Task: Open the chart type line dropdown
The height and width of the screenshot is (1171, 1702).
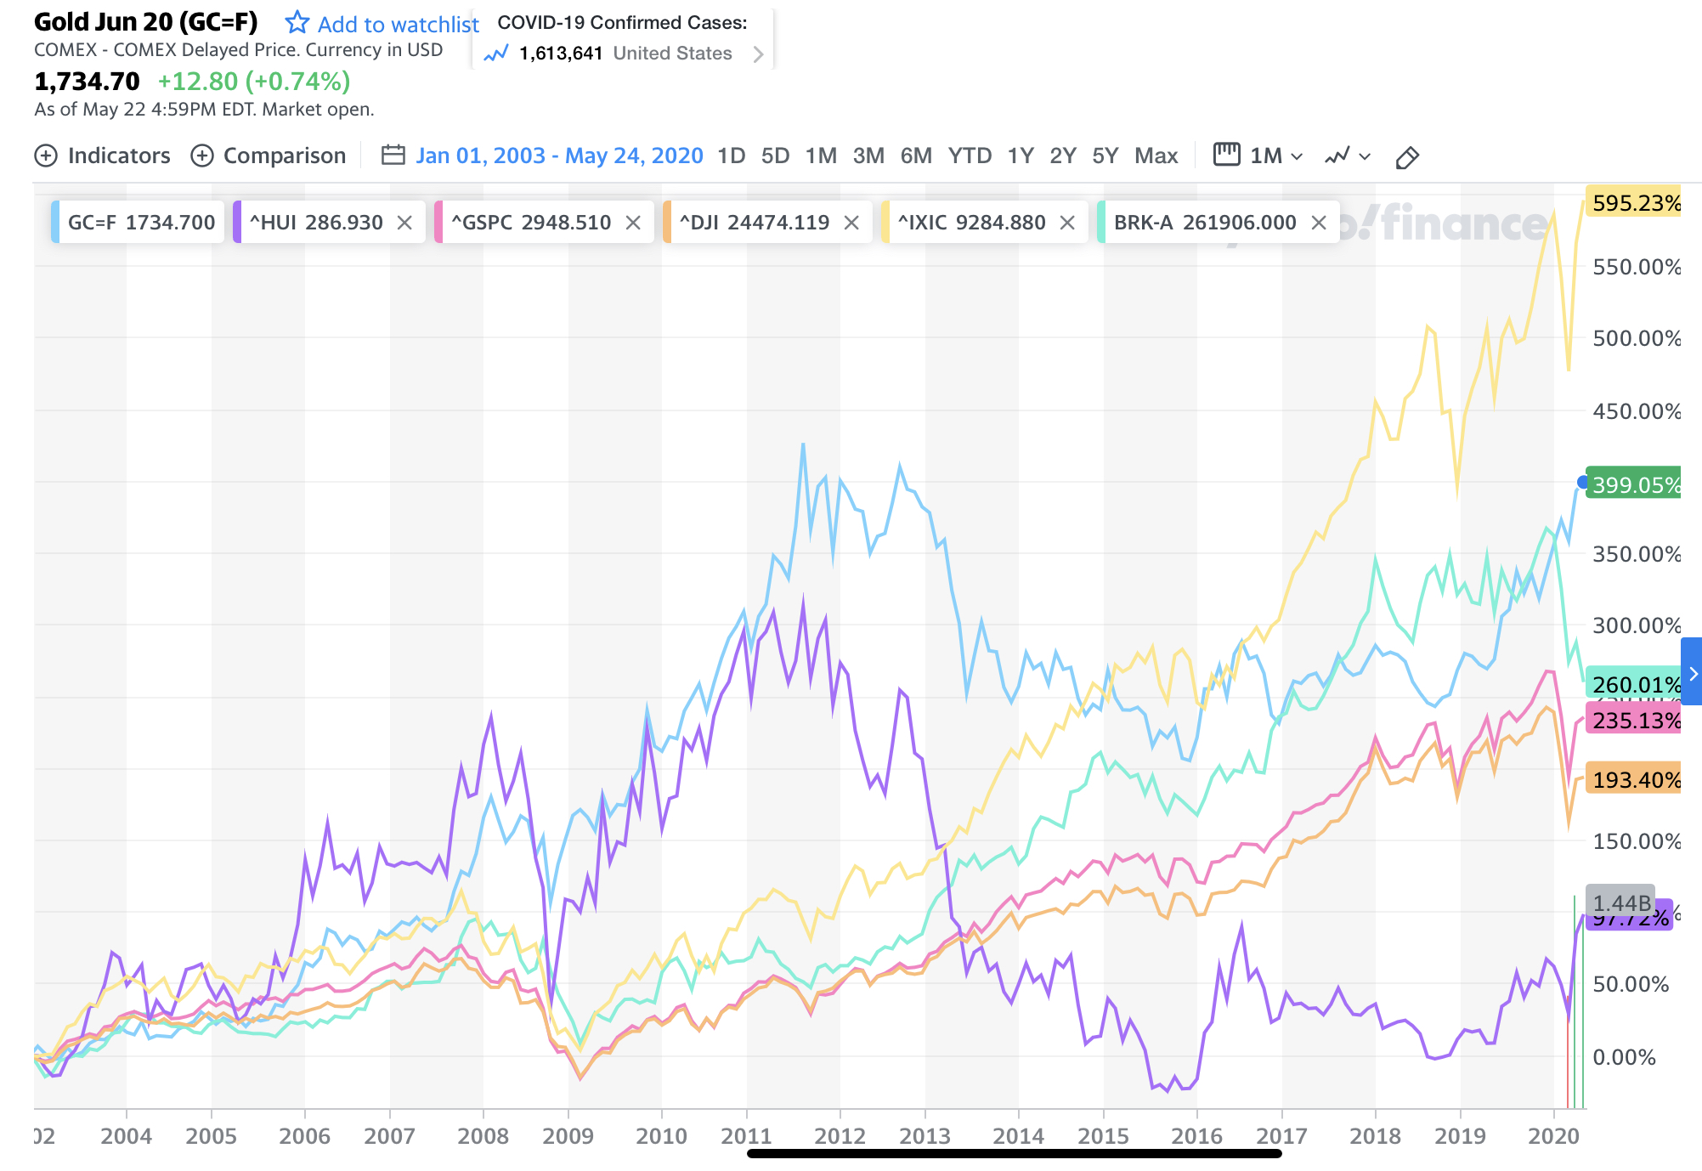Action: coord(1347,156)
